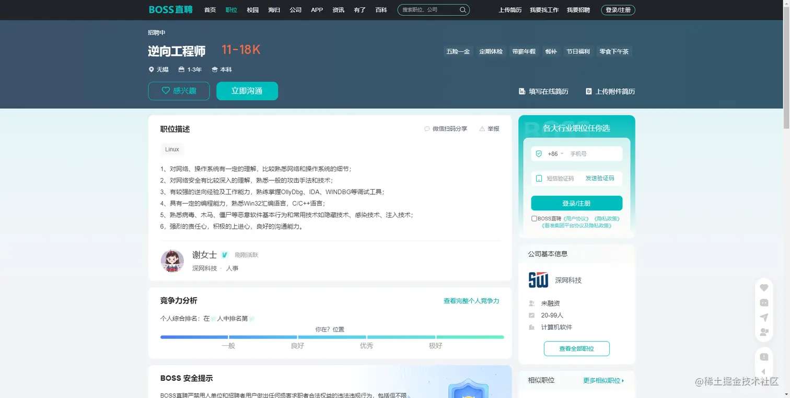Screen dimensions: 790x398
Task: Click the verified badge beside 谢女士
Action: (225, 255)
